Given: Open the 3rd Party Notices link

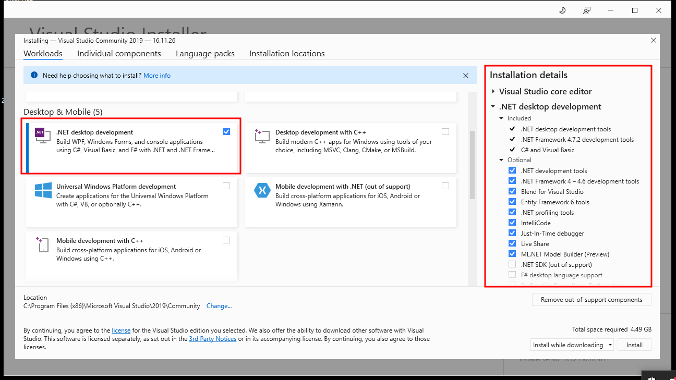Looking at the screenshot, I should [212, 339].
